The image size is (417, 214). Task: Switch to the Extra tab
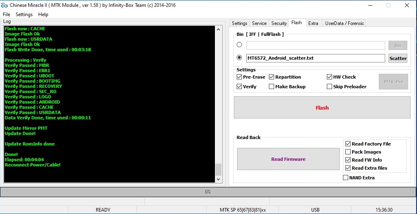coord(313,23)
